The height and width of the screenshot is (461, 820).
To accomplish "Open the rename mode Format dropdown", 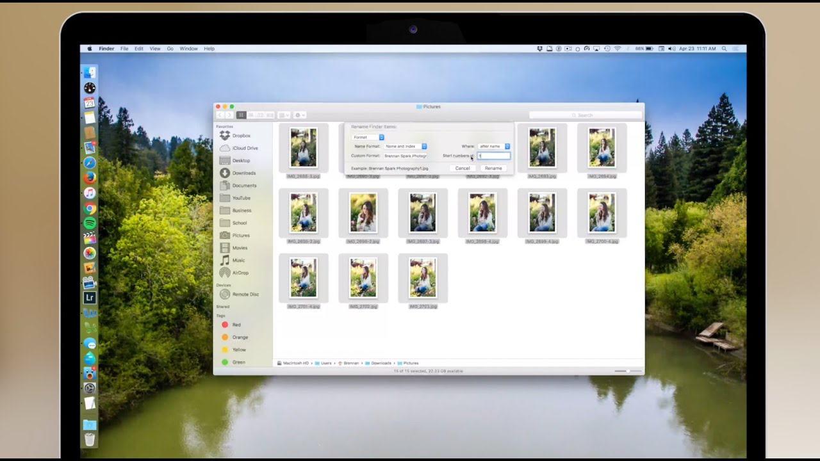I will pyautogui.click(x=368, y=137).
